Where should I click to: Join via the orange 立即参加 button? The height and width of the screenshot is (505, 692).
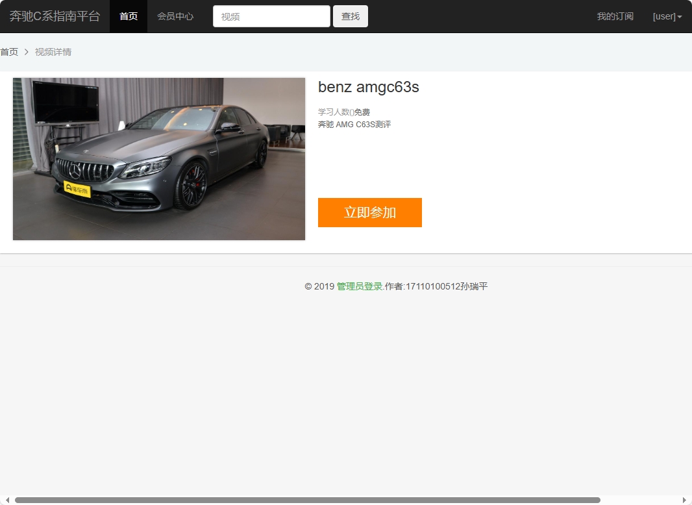click(370, 212)
